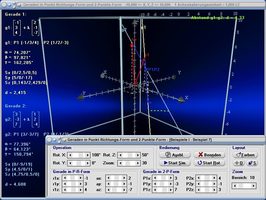
Task: Click the first Beispiele dialog control button
Action: 49,140
